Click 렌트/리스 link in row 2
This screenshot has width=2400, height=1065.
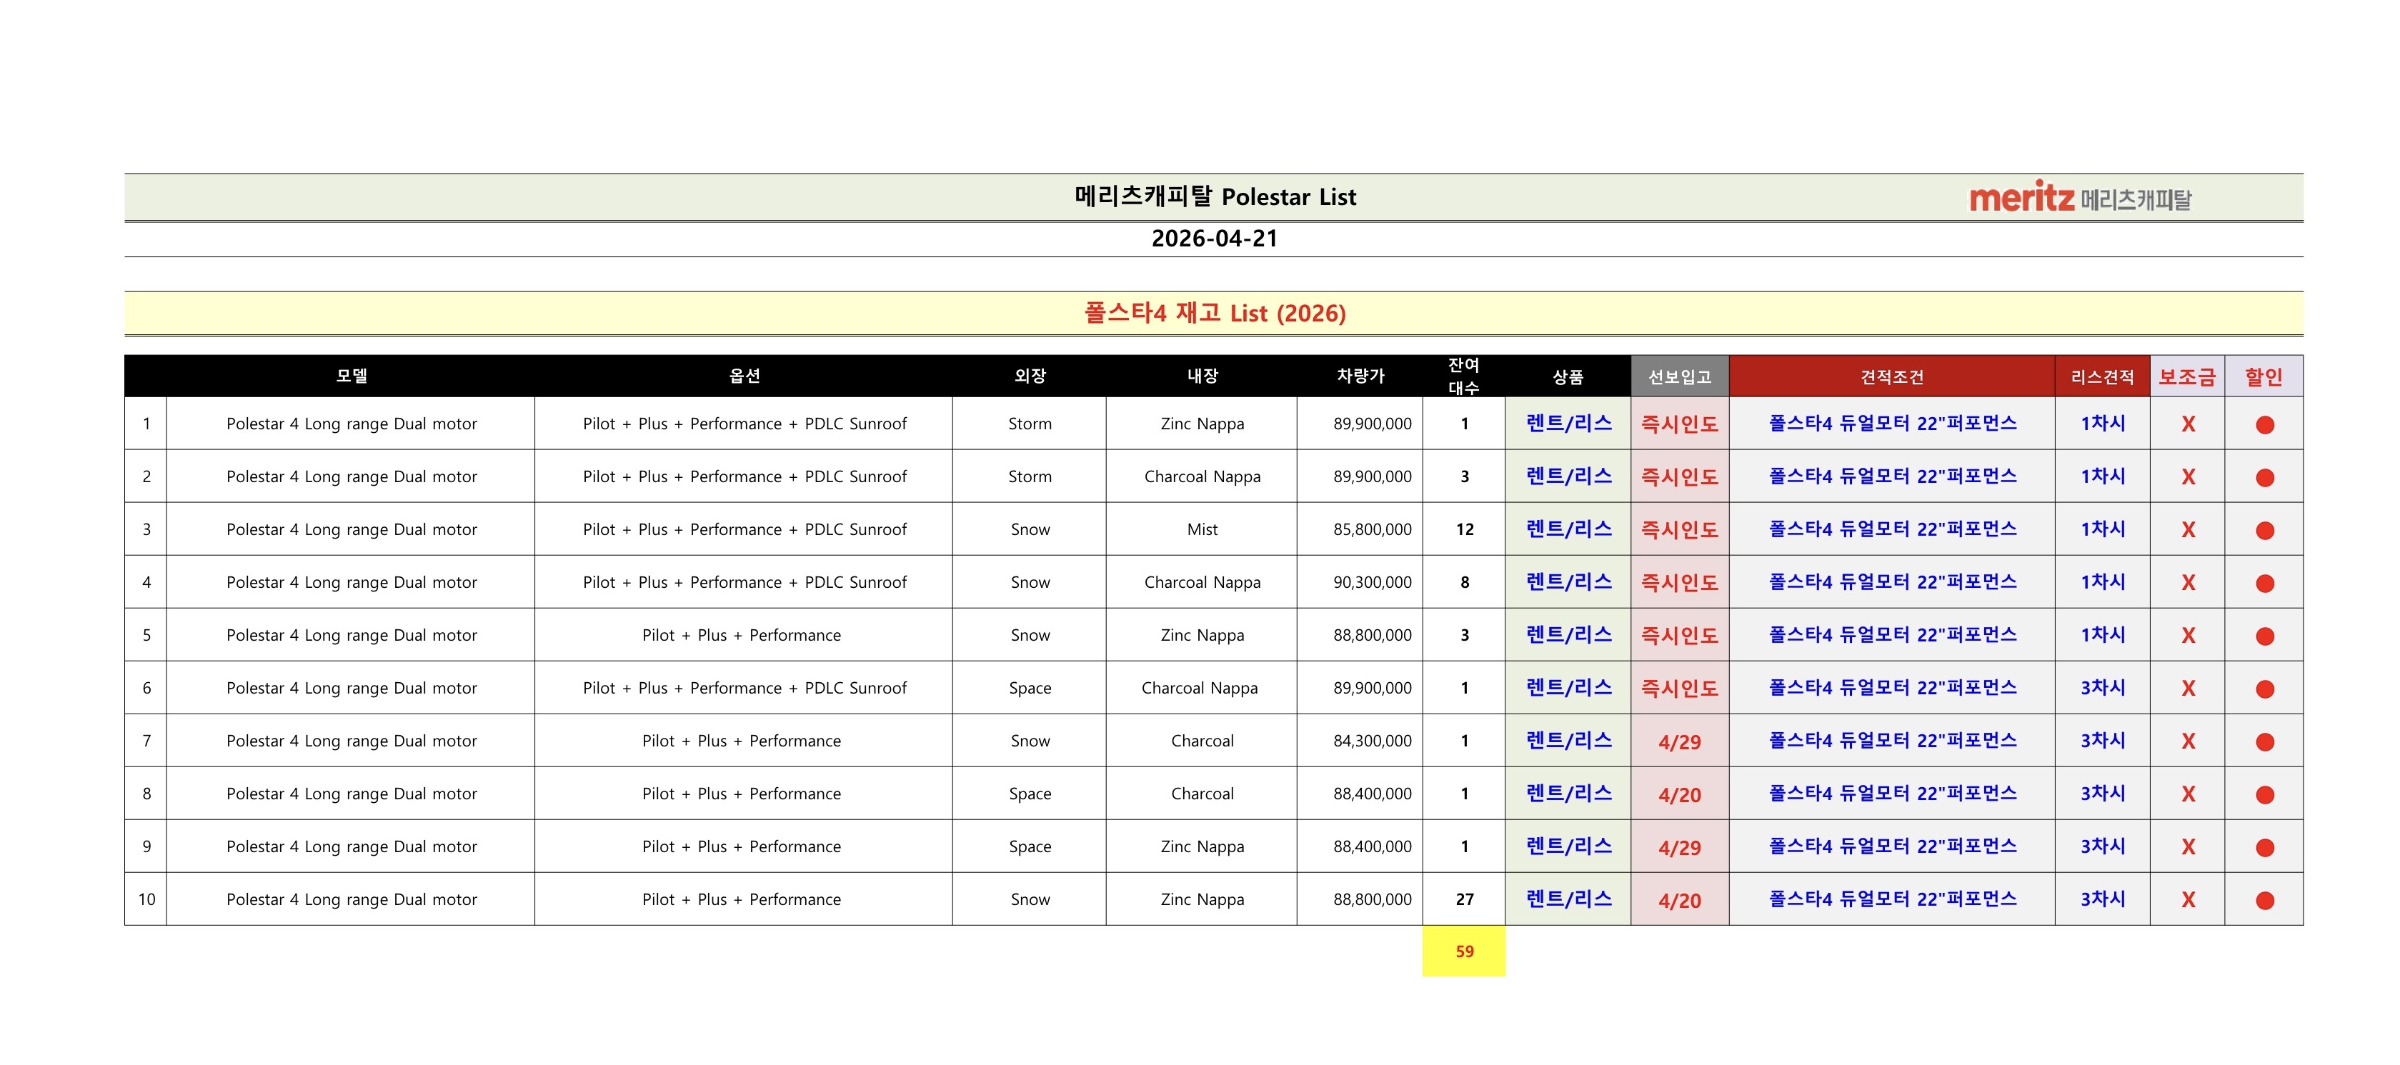coord(1568,476)
